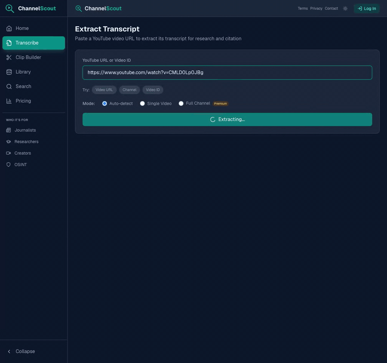The width and height of the screenshot is (387, 363).
Task: Open the Privacy link
Action: click(x=316, y=9)
